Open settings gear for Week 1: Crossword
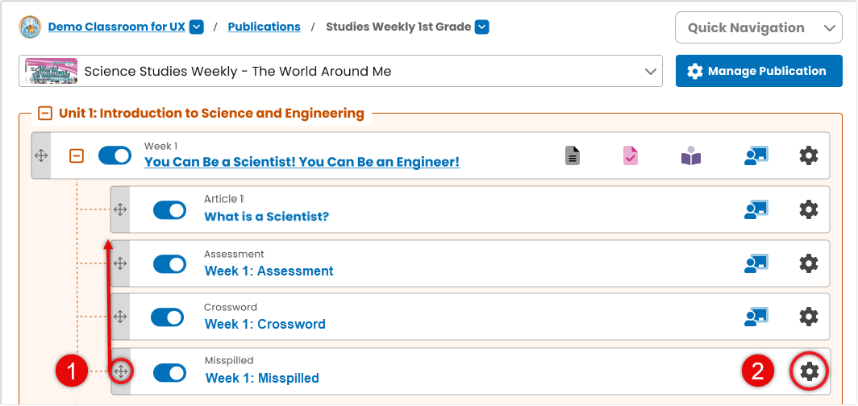858x406 pixels. (x=809, y=317)
